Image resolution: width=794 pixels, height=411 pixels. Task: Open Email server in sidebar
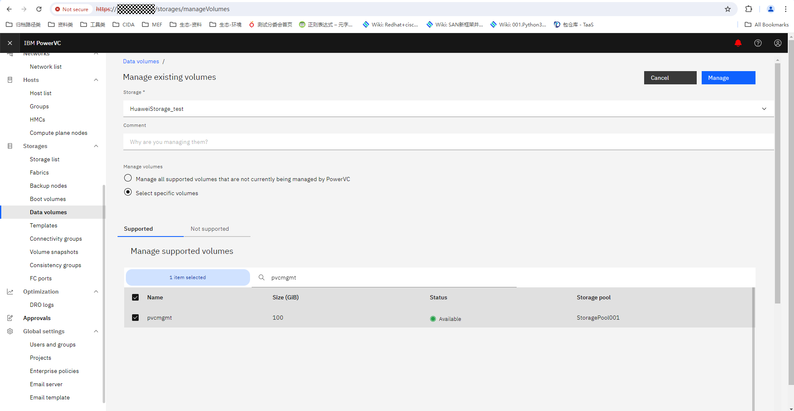46,384
